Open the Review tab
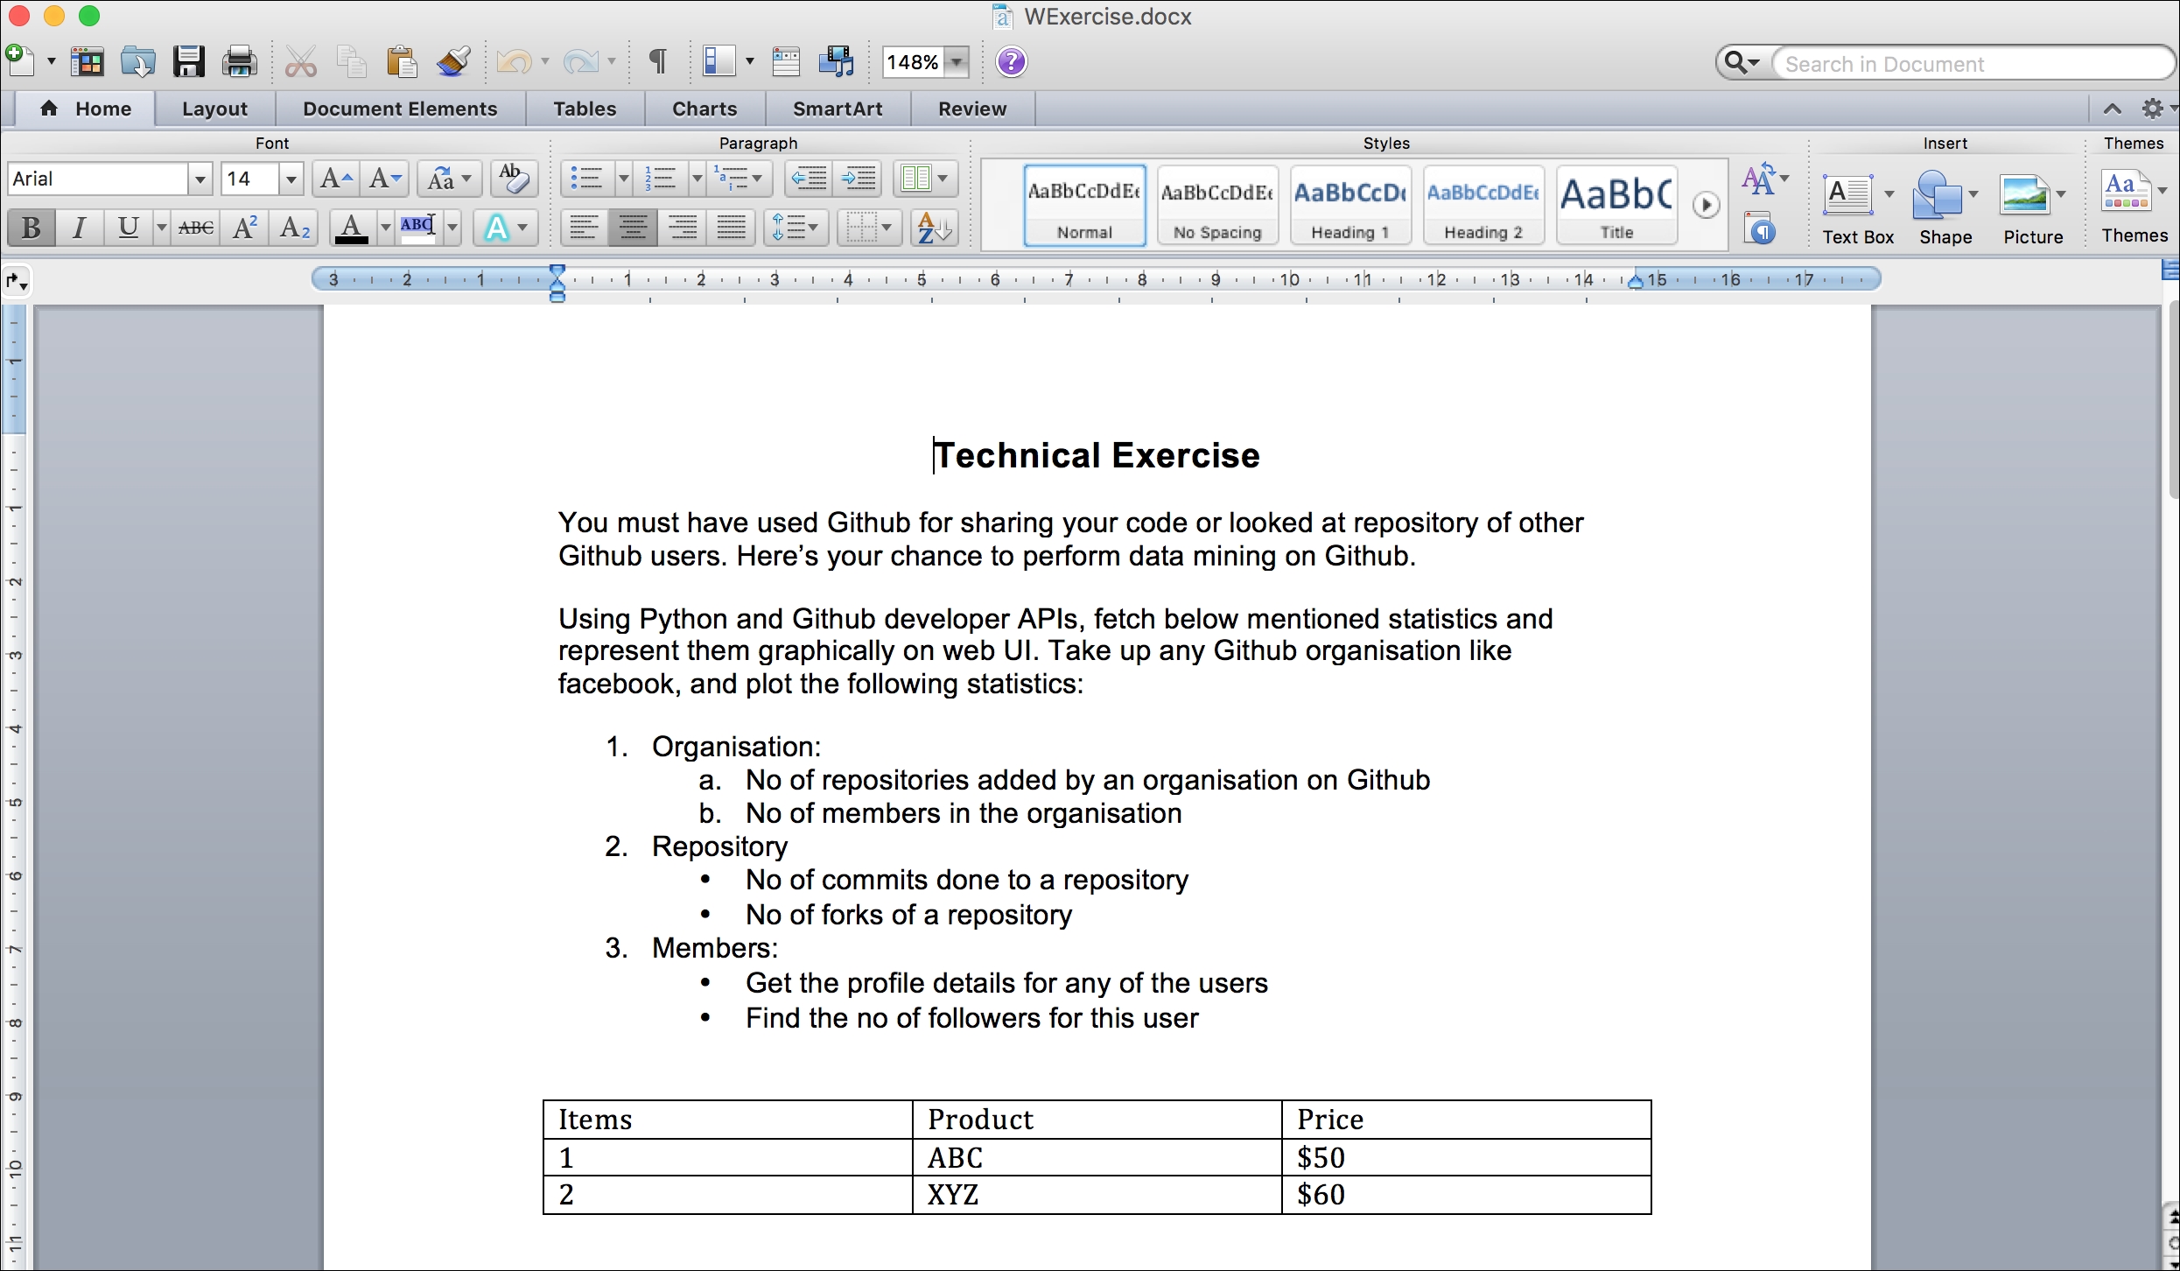 [972, 109]
